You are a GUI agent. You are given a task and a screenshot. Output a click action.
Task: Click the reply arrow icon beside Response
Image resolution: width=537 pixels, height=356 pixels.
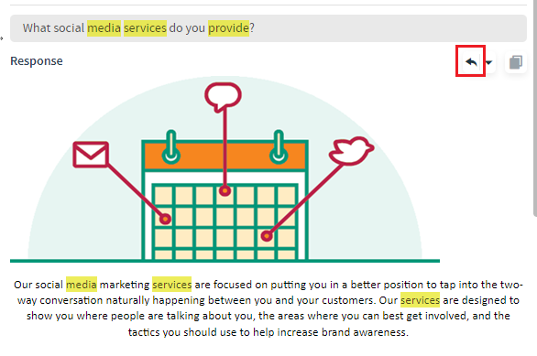click(471, 62)
